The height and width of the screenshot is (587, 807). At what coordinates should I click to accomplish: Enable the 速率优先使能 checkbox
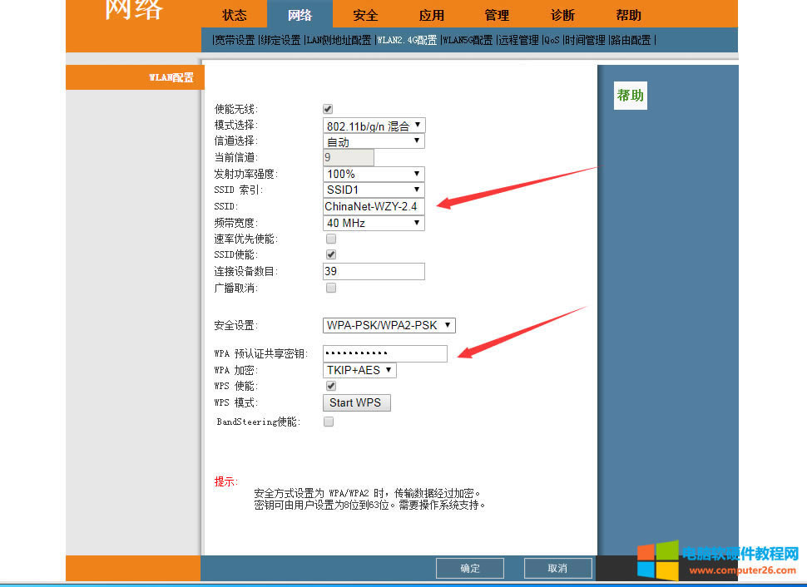pos(330,239)
